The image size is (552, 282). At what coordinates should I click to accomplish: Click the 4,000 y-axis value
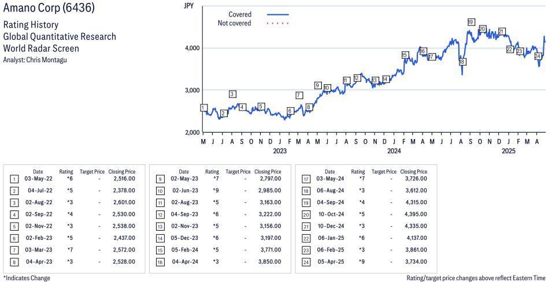coord(192,48)
